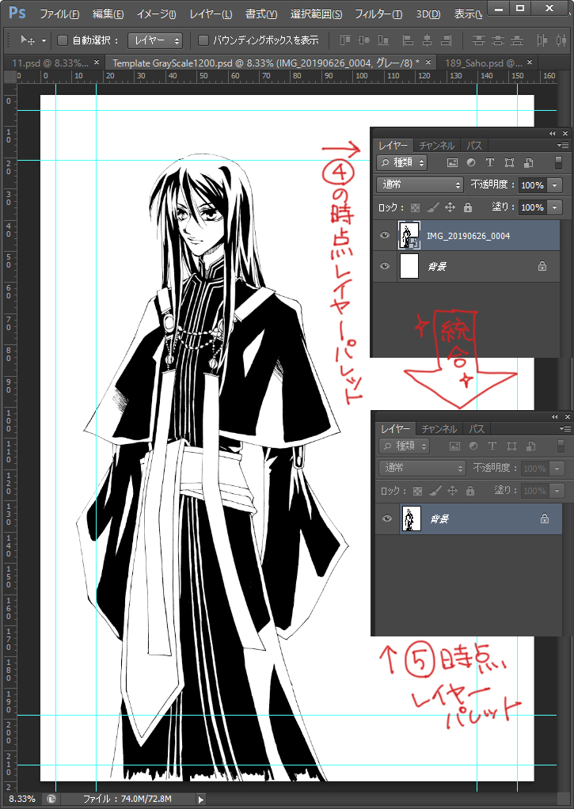Enable the 自動選択 checkbox

click(x=63, y=40)
